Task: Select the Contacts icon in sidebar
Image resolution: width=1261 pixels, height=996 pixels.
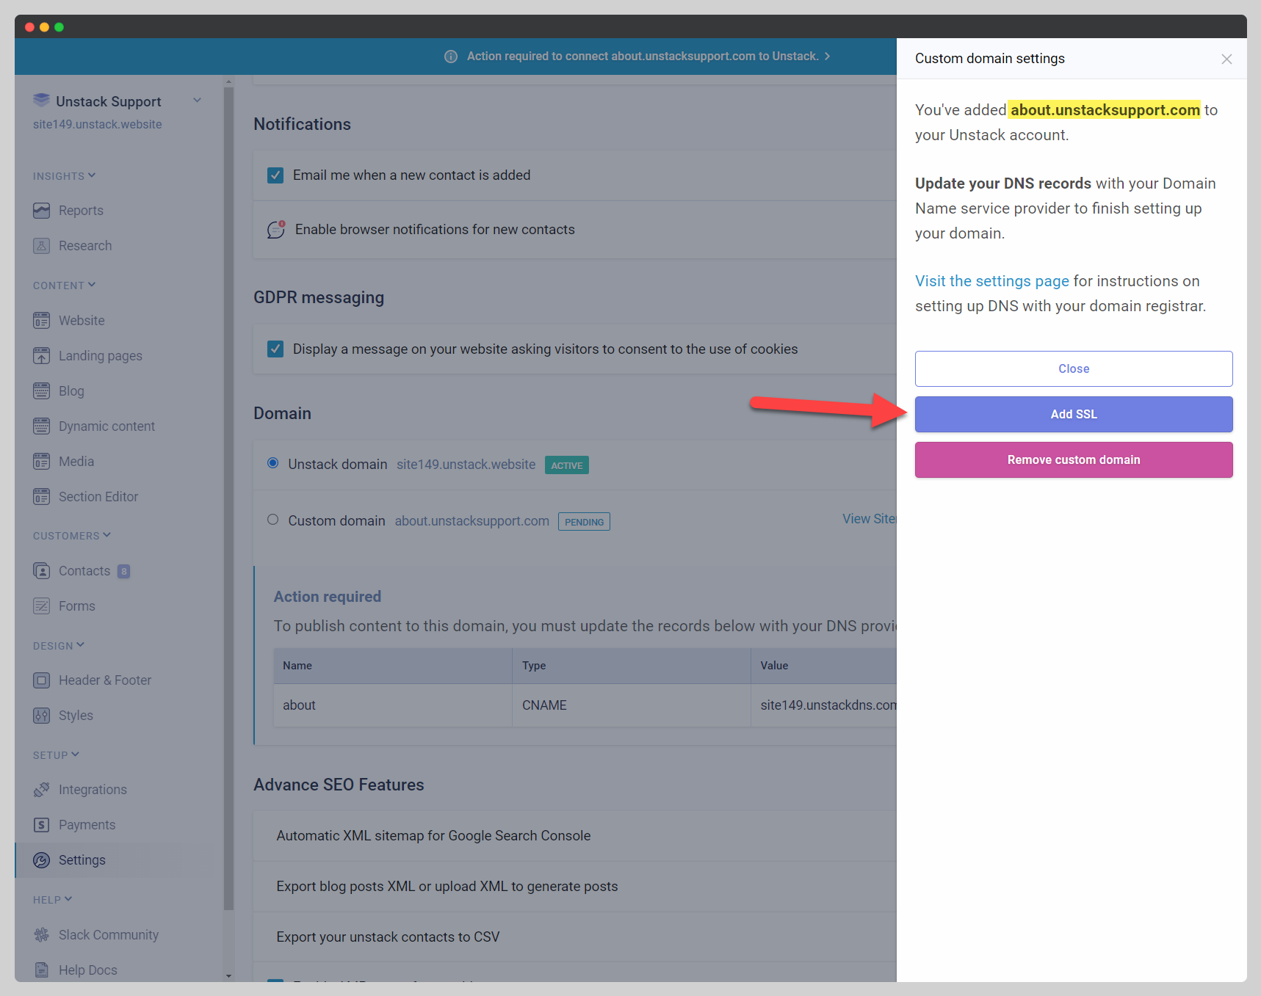Action: 42,571
